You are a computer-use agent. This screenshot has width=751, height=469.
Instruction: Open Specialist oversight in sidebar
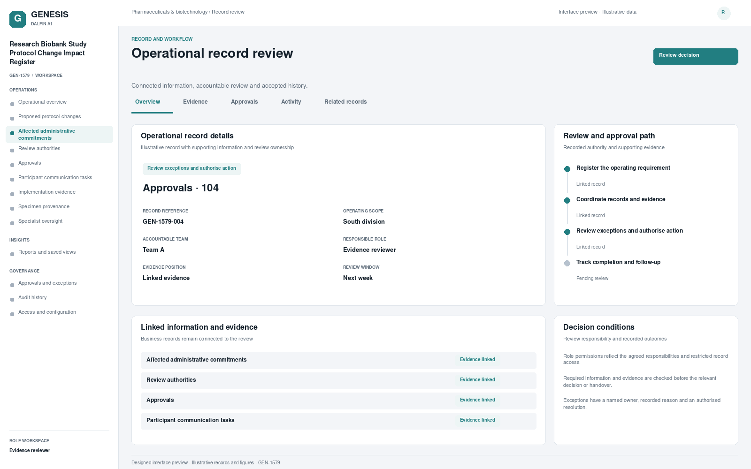click(59, 221)
